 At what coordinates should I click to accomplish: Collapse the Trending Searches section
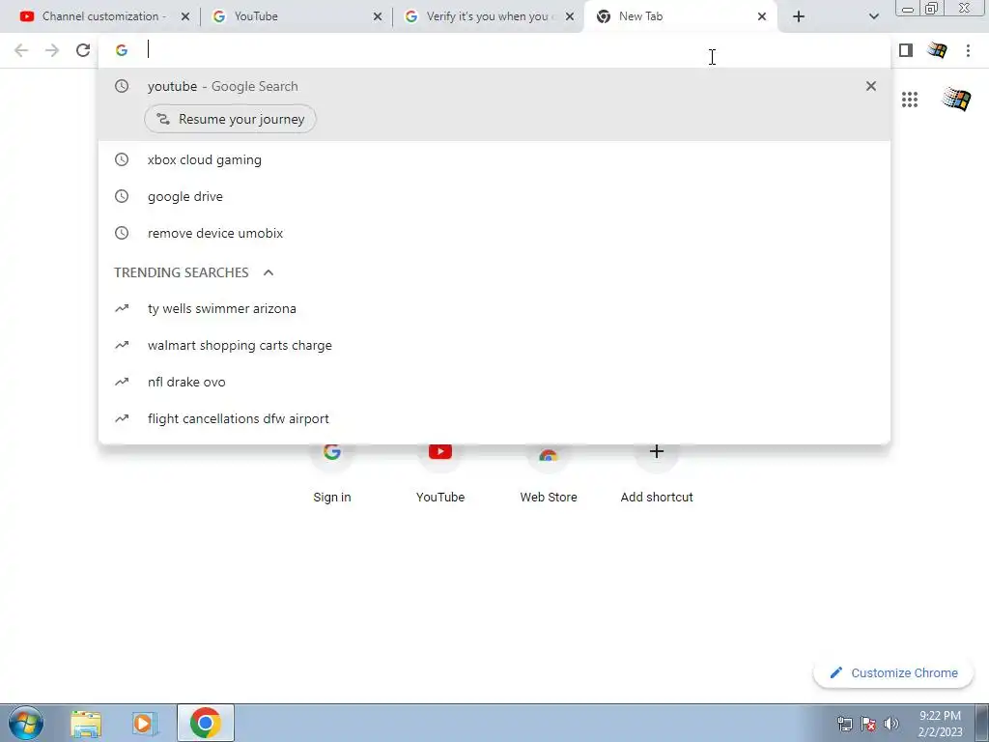268,272
